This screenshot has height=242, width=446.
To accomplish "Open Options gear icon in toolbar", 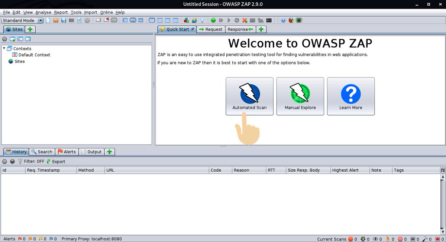I will (x=87, y=20).
